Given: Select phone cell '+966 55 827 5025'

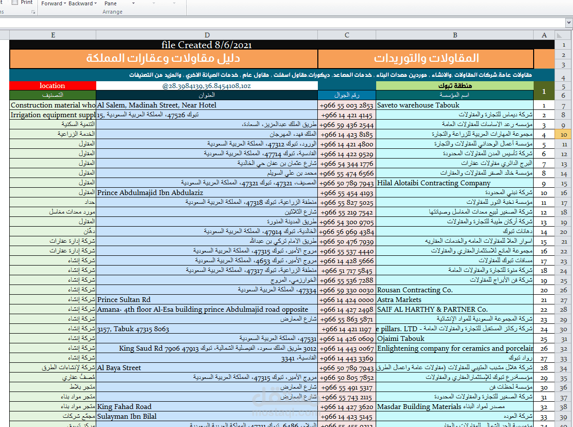Looking at the screenshot, I should [x=347, y=202].
